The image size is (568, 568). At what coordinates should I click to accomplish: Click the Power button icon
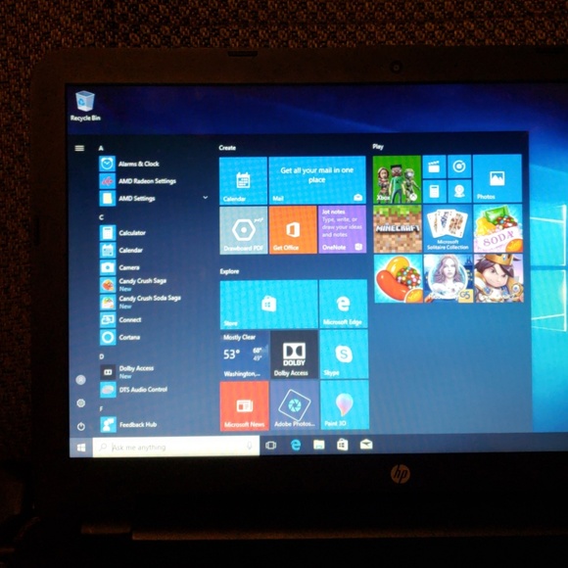(x=80, y=426)
